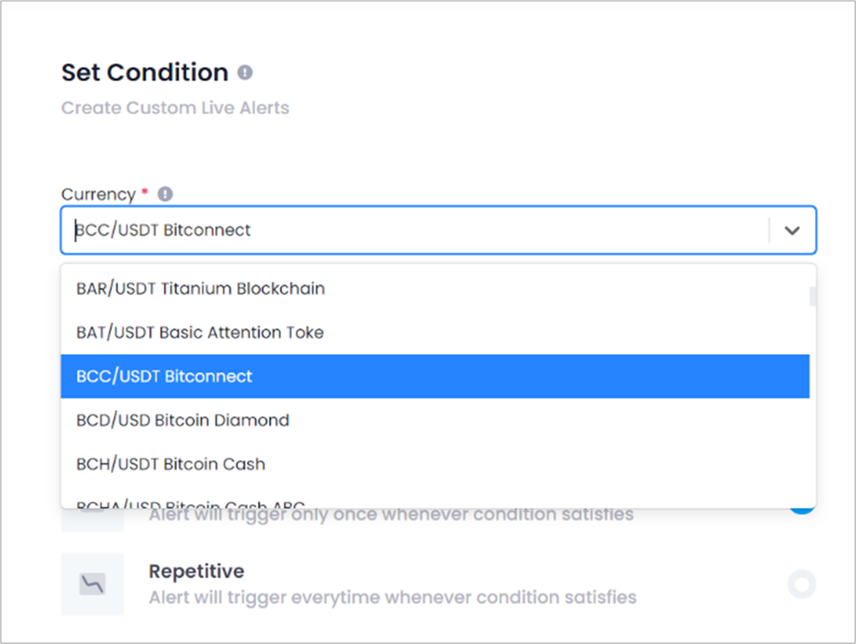The height and width of the screenshot is (644, 856).
Task: Click the partially hidden one-time alert icon
Action: click(93, 520)
